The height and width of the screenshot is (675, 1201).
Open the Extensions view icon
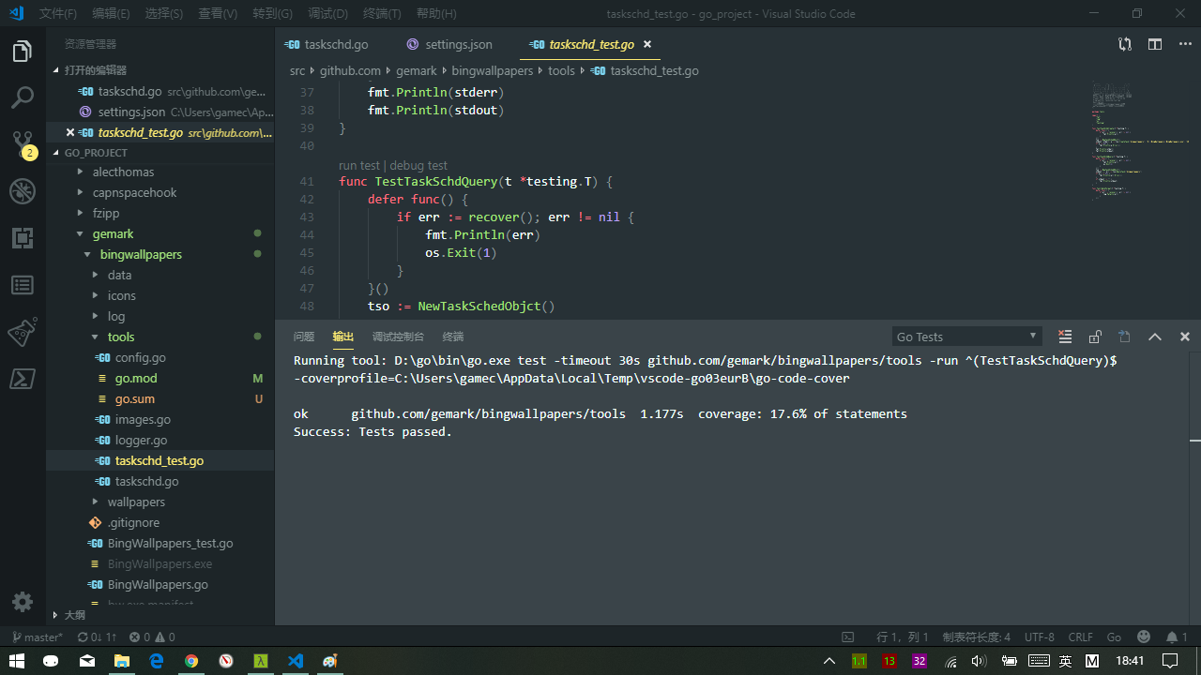(23, 238)
